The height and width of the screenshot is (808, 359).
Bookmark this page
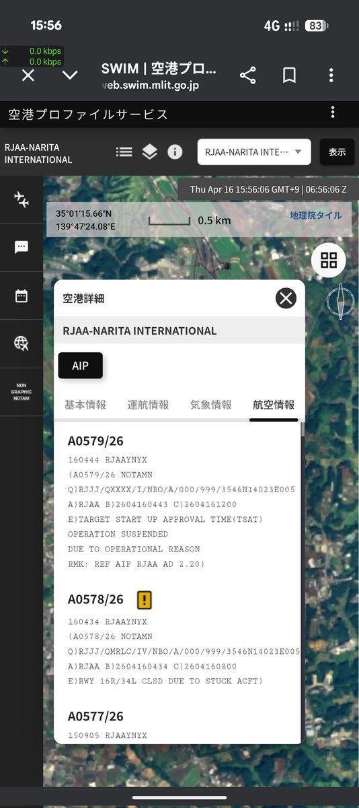[x=289, y=75]
